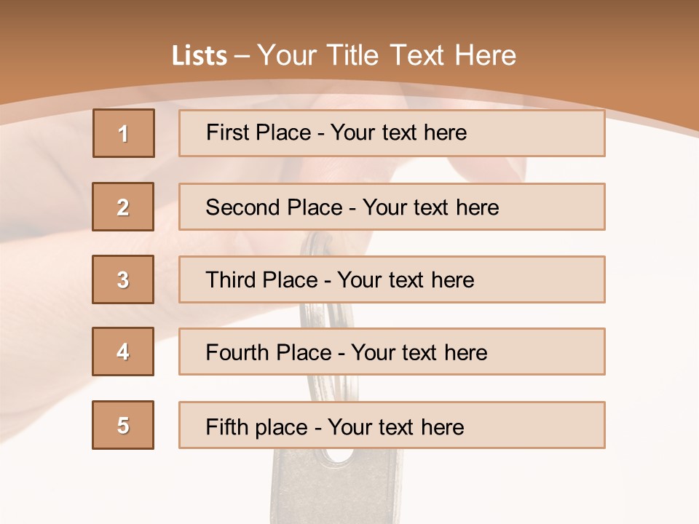699x524 pixels.
Task: Select the number 2 box
Action: coord(123,207)
